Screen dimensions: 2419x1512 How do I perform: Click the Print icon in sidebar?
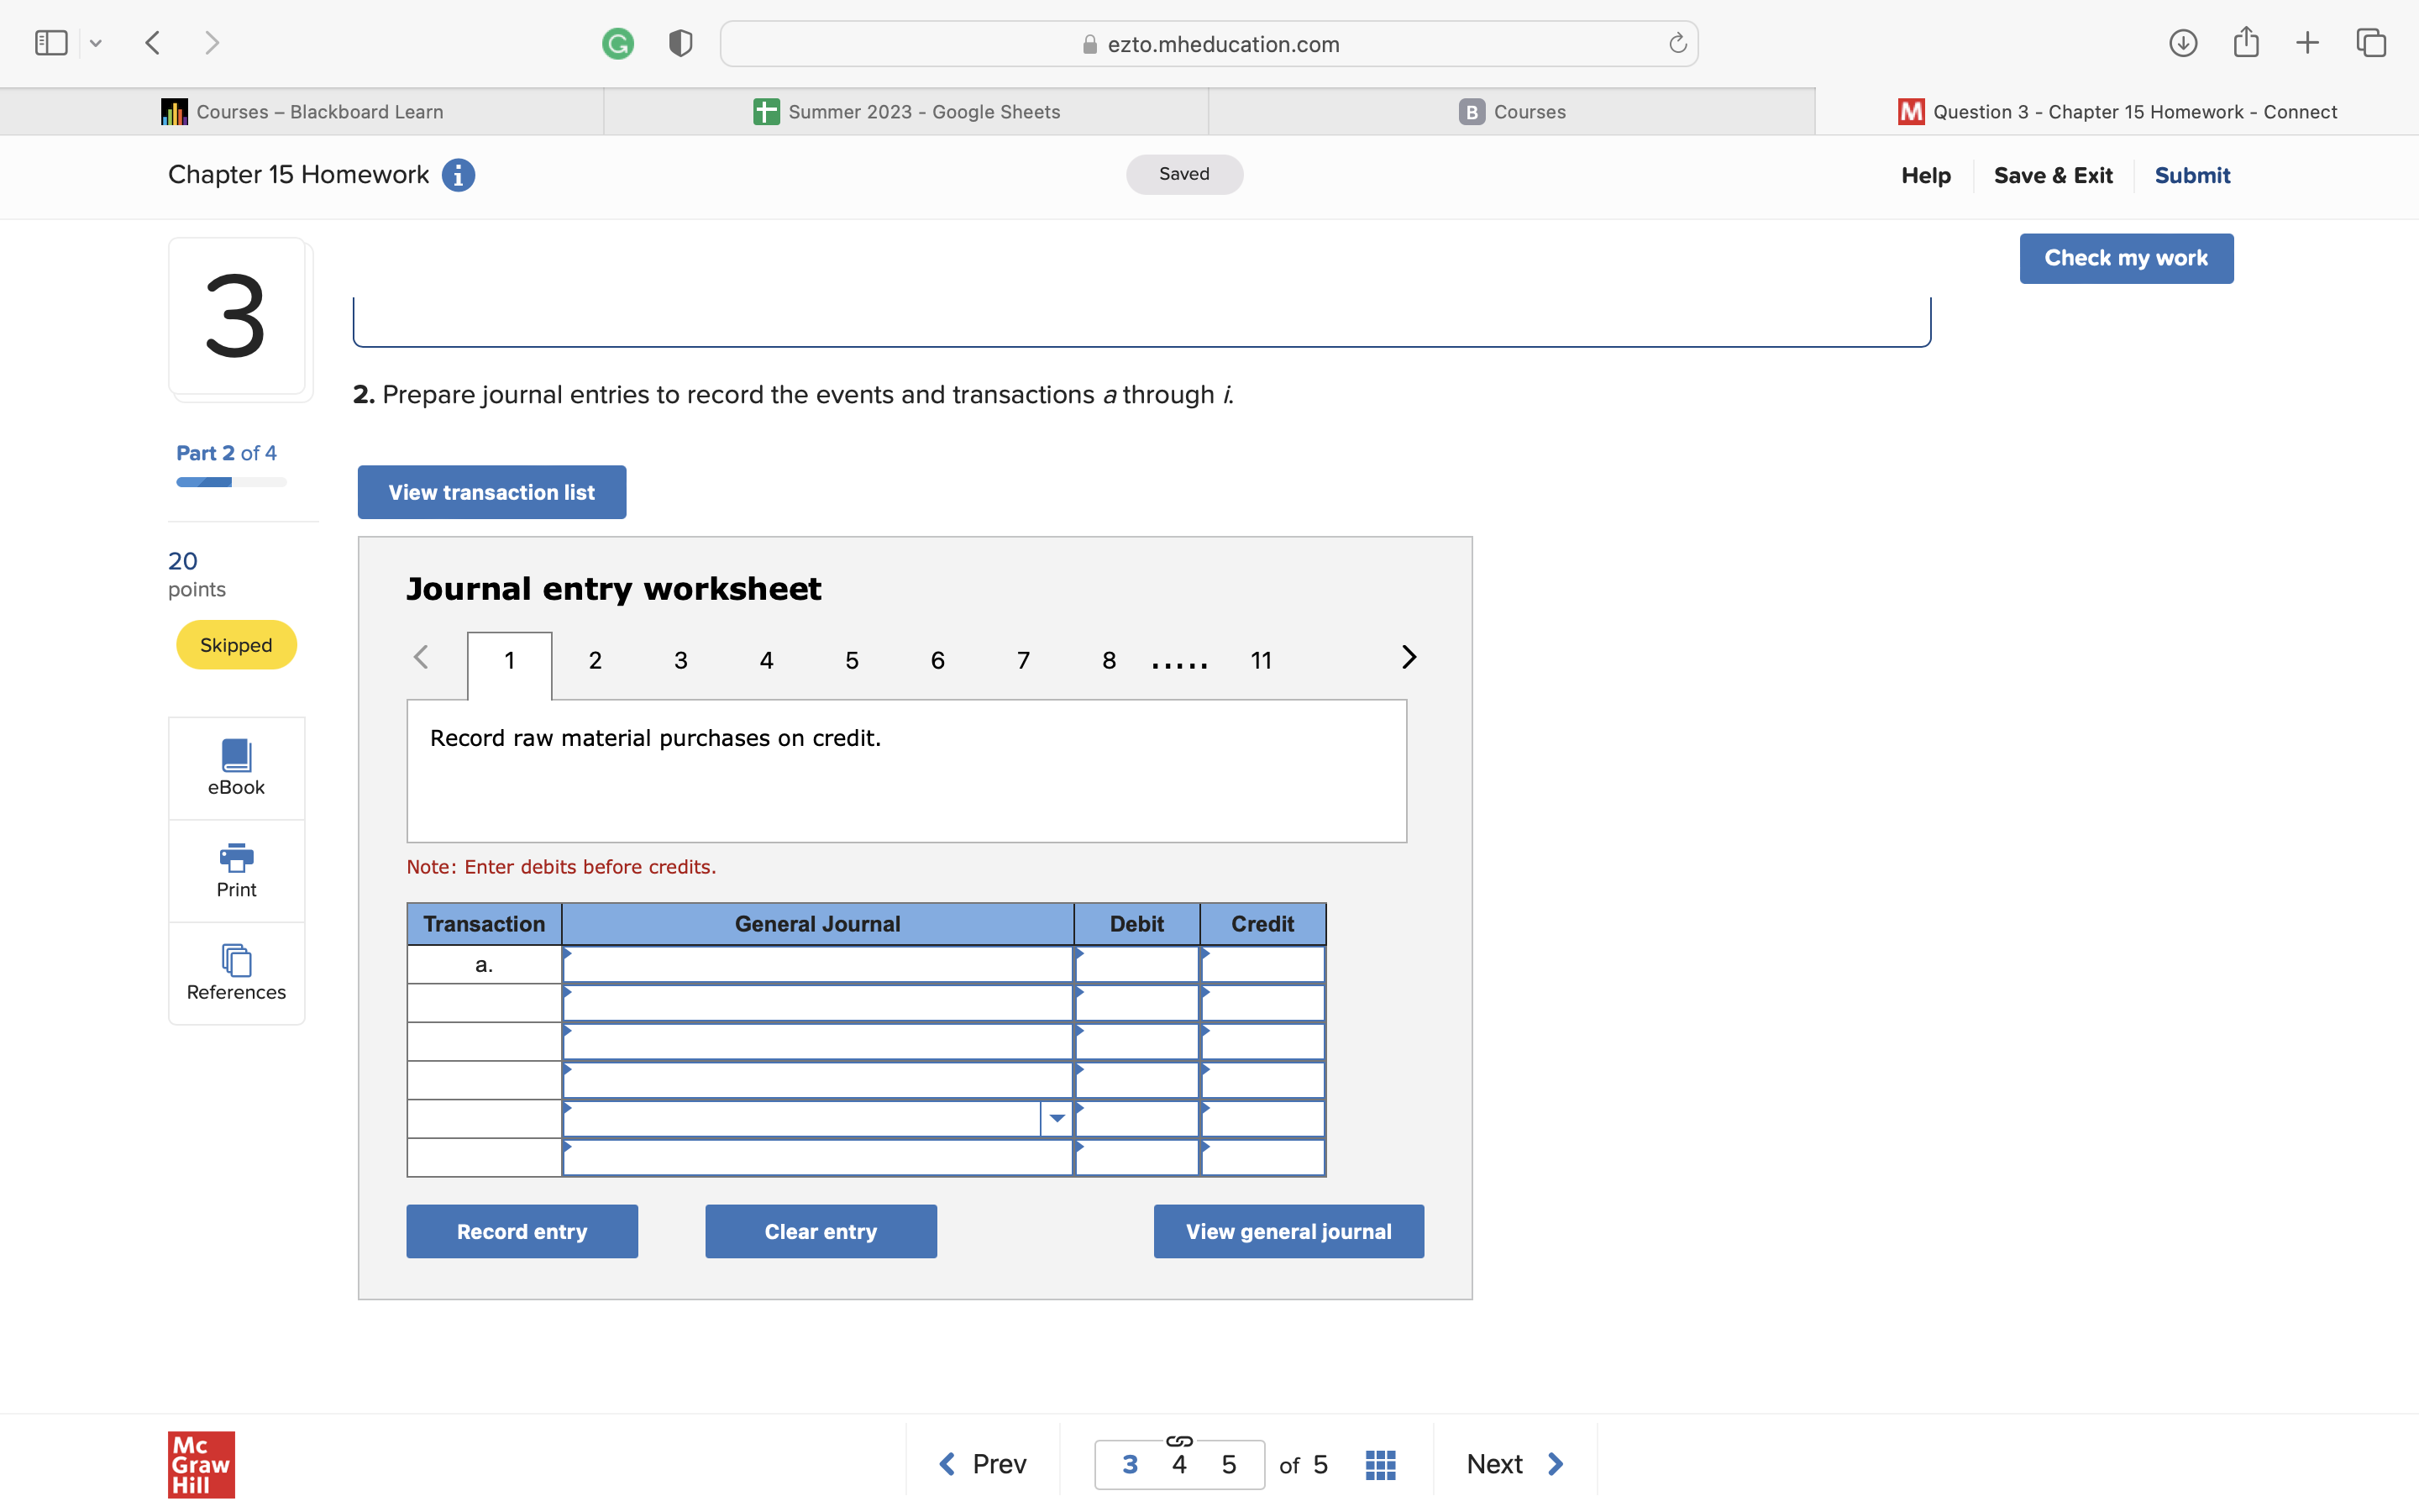[x=236, y=859]
